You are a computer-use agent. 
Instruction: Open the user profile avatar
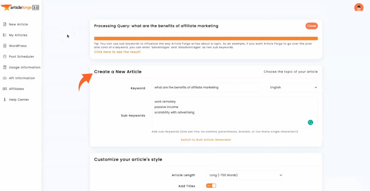(x=359, y=8)
